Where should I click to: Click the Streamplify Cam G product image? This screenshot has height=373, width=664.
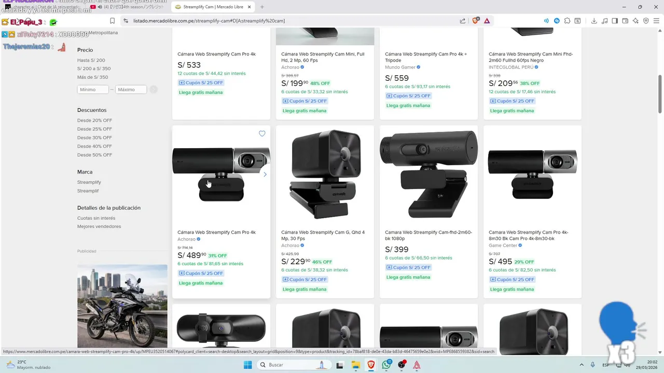tap(325, 175)
